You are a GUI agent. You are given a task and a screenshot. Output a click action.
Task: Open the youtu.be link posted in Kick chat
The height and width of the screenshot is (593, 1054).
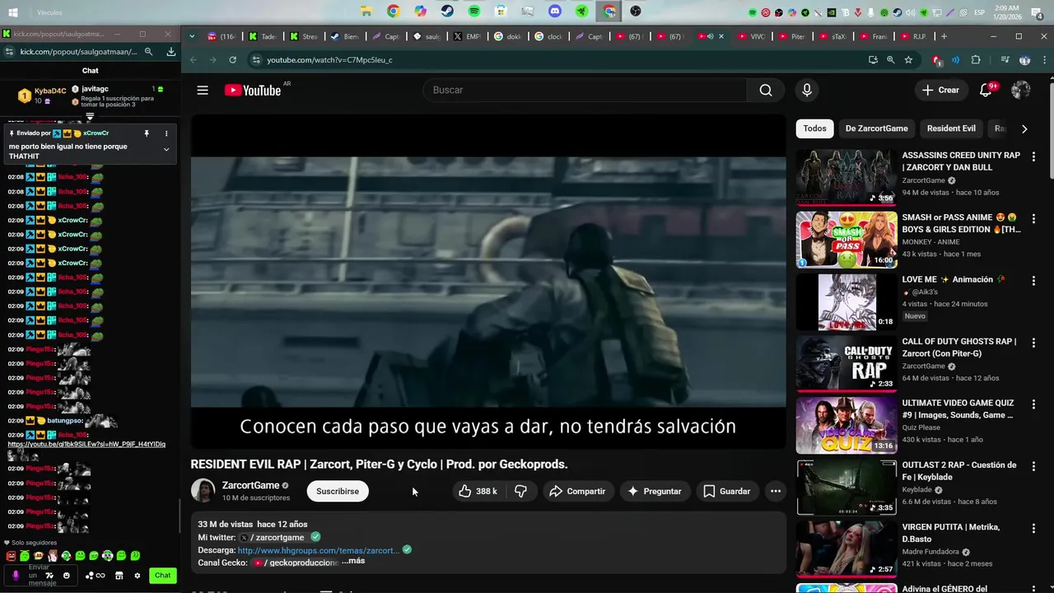(86, 444)
